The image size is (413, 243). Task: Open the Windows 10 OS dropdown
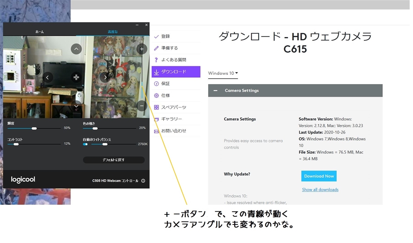[x=223, y=73]
